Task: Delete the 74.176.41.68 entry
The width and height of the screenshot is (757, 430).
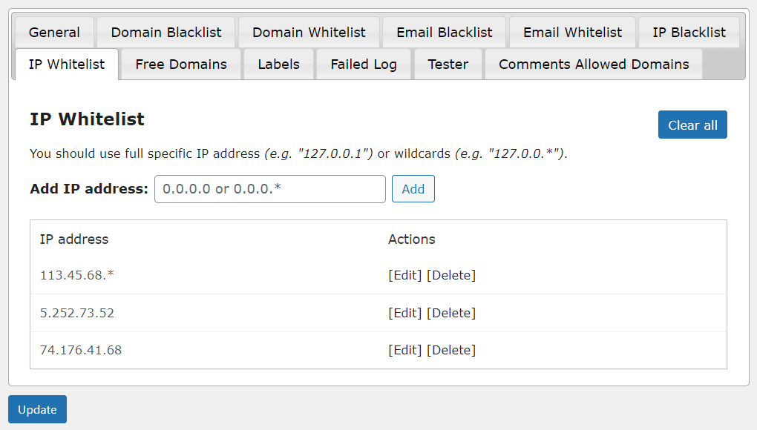Action: click(x=451, y=350)
